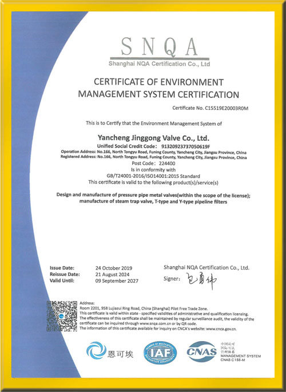Click 'Is in conformity with' text

click(x=153, y=170)
